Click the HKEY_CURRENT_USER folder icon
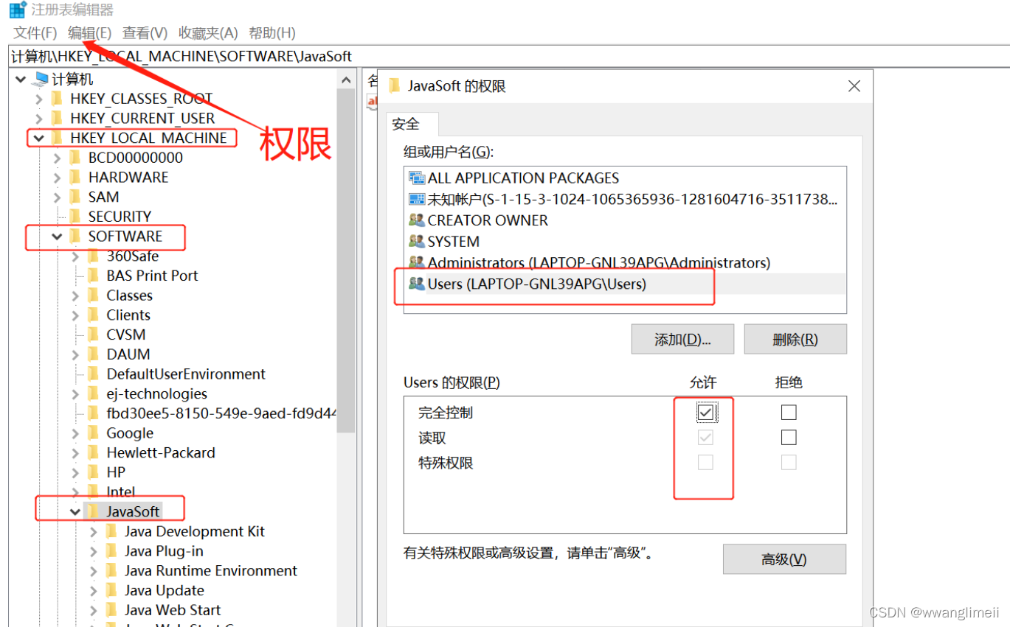This screenshot has height=627, width=1010. (57, 118)
